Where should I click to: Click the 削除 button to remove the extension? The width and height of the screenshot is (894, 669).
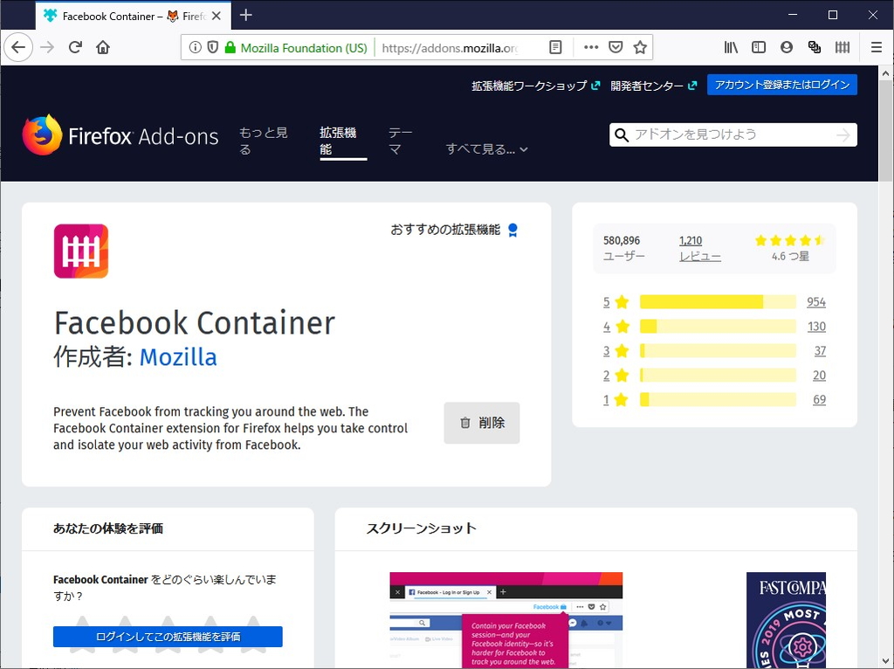[481, 423]
